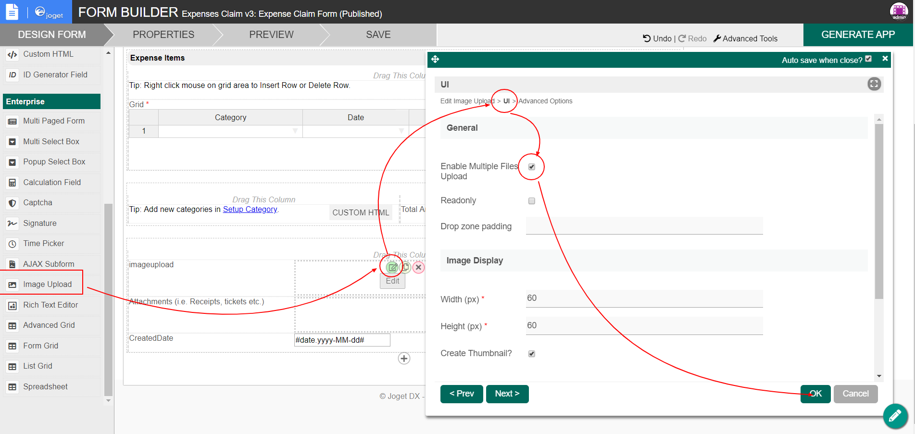Image resolution: width=915 pixels, height=434 pixels.
Task: Click the copy icon on imageupload field
Action: click(x=405, y=267)
